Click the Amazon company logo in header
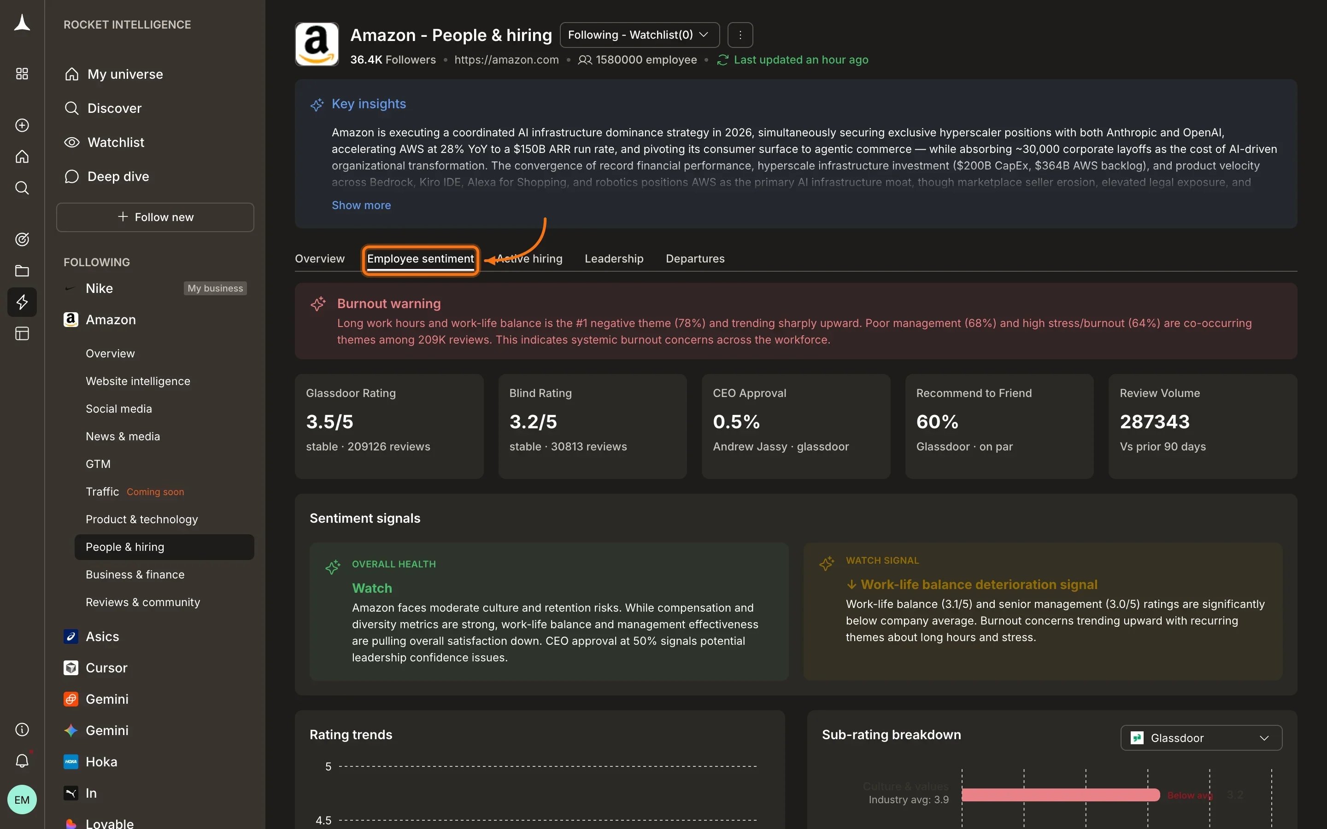Screen dimensions: 1327x829 click(x=317, y=44)
